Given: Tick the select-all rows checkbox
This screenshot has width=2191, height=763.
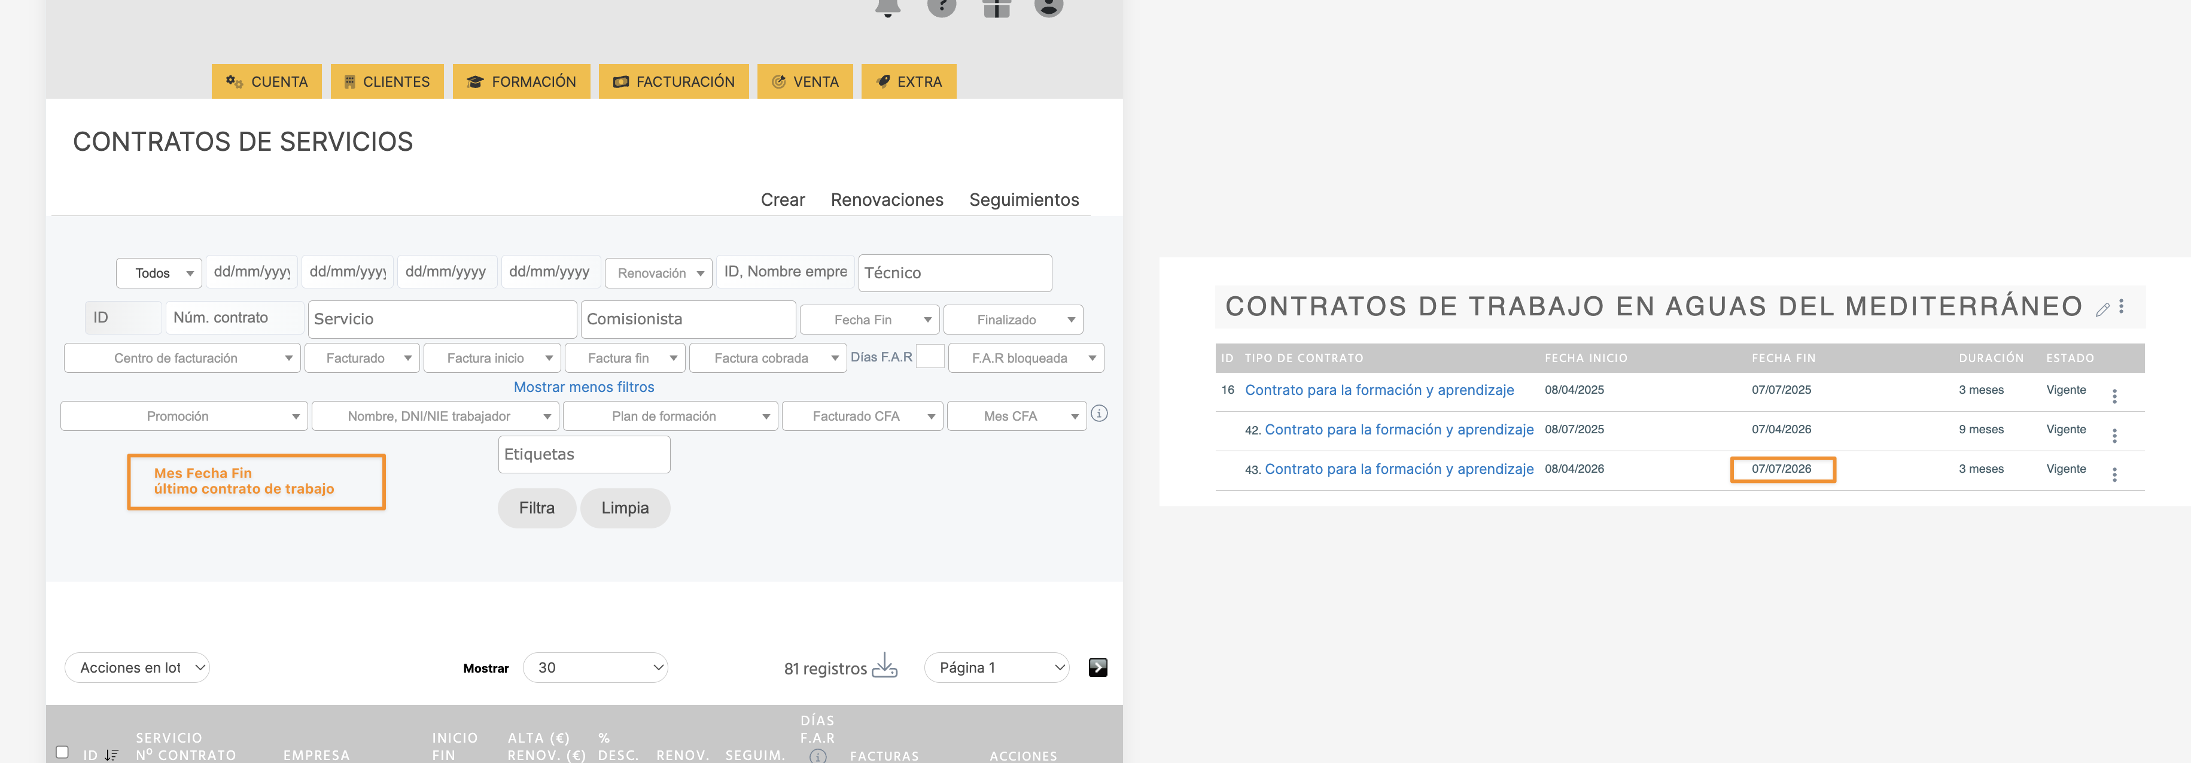Looking at the screenshot, I should pyautogui.click(x=62, y=752).
